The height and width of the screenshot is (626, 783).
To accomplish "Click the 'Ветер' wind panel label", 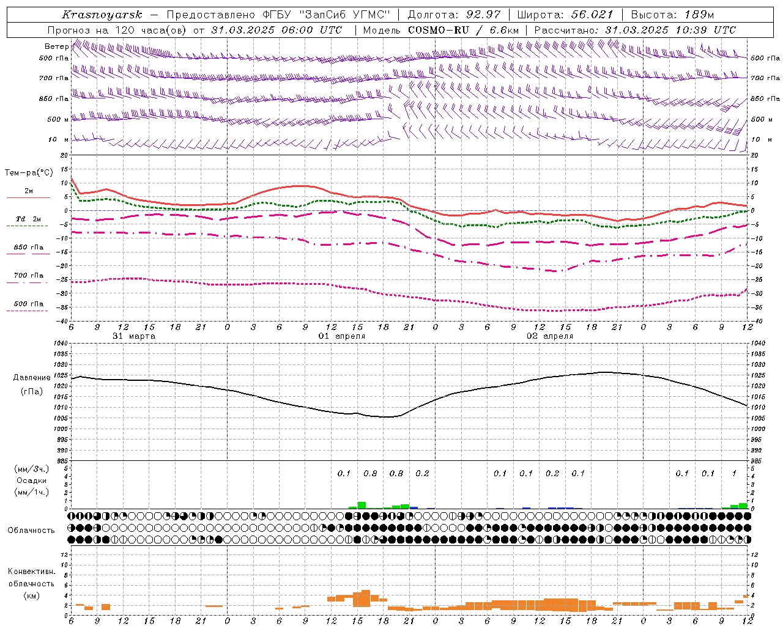I will (x=56, y=46).
